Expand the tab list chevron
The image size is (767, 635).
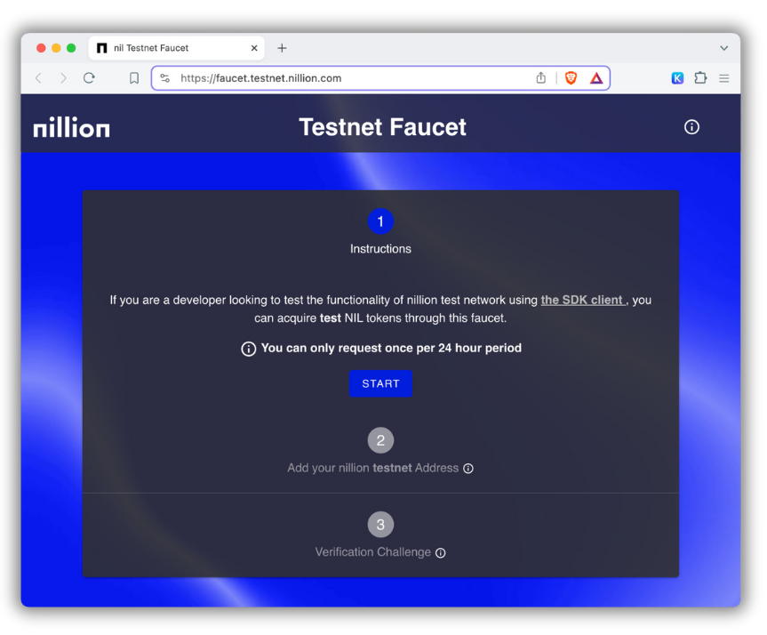click(x=723, y=48)
